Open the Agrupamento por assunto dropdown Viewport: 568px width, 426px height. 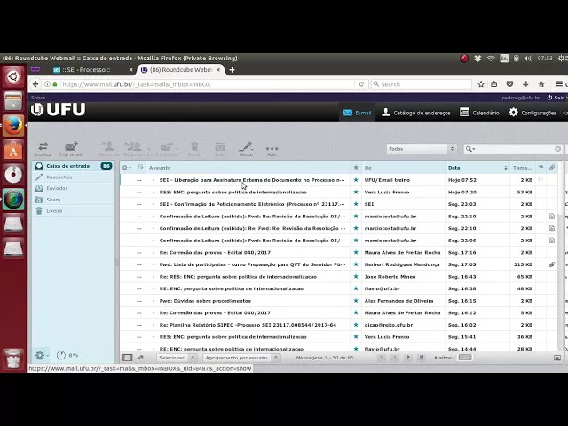click(241, 358)
